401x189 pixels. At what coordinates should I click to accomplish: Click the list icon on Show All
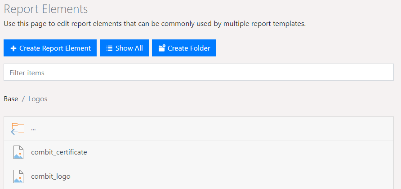pyautogui.click(x=109, y=48)
